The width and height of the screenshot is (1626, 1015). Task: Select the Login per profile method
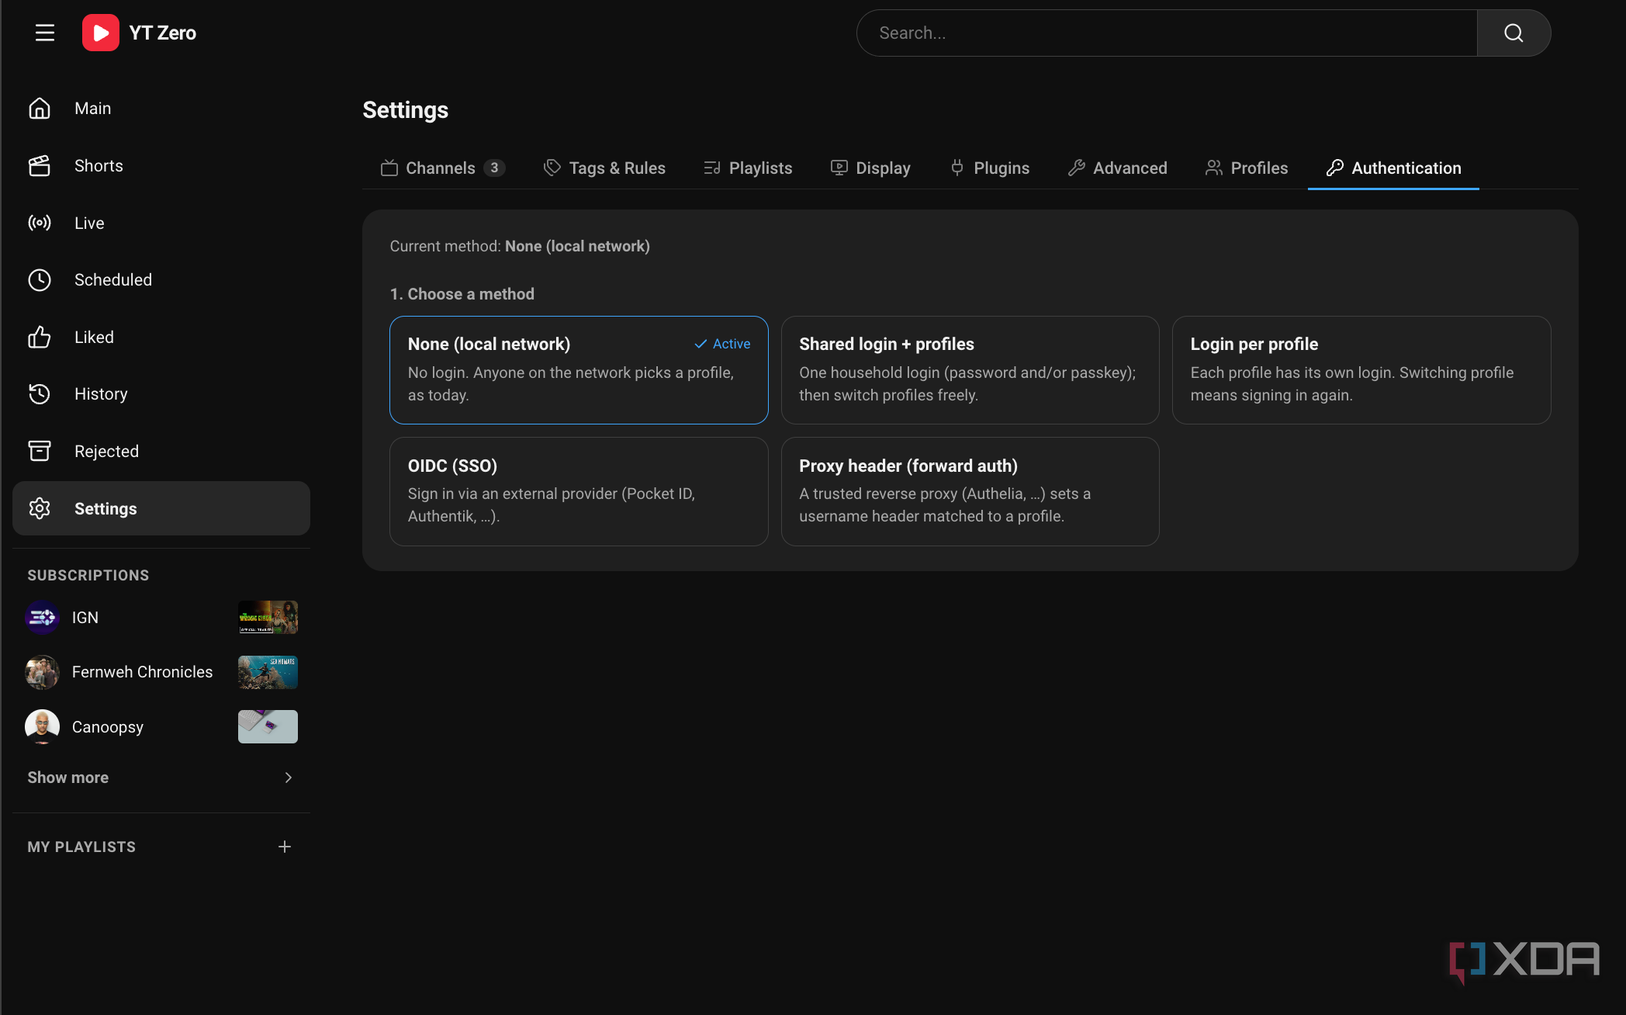pos(1361,370)
